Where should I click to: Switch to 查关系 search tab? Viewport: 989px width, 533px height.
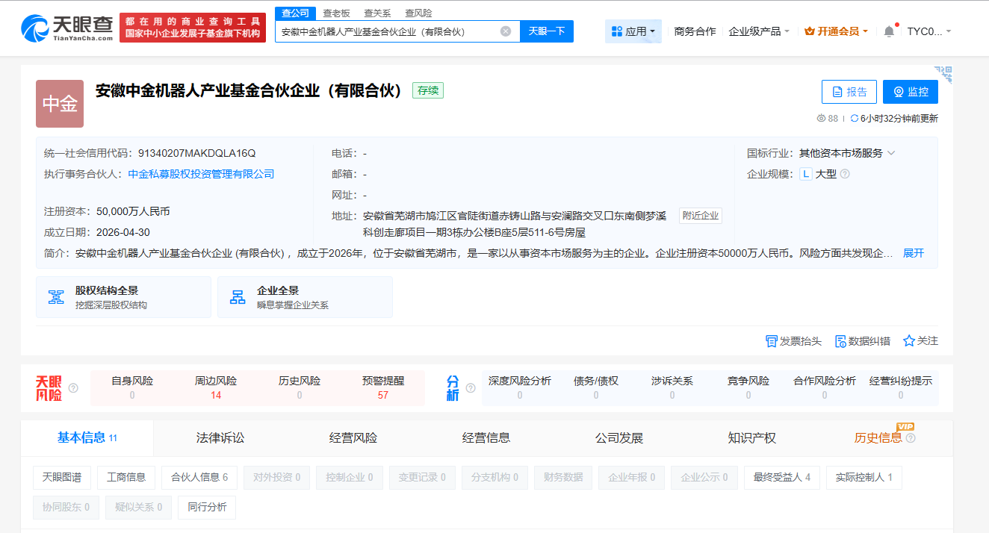point(377,13)
